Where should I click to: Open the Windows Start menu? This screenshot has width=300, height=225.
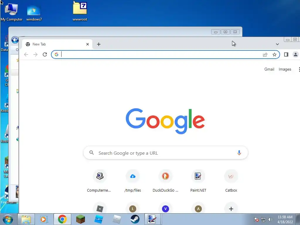click(x=8, y=219)
